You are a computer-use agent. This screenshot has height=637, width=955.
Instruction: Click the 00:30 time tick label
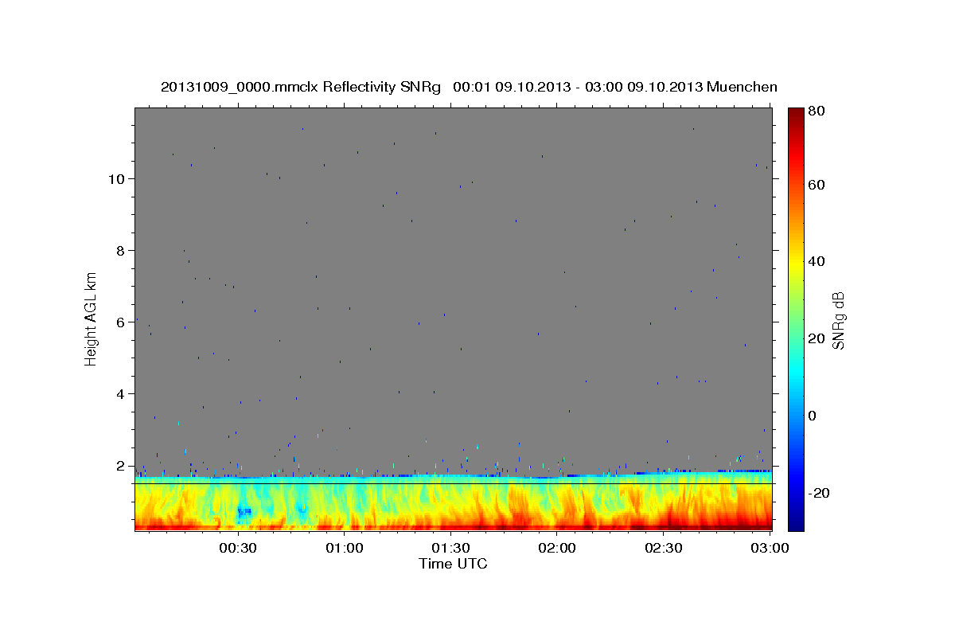[x=238, y=549]
